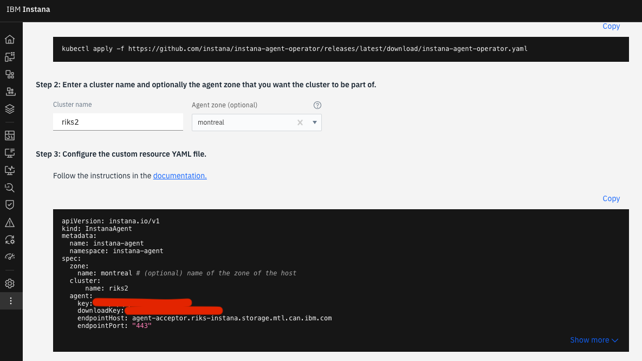The image size is (642, 361).
Task: Open the Settings gear icon
Action: point(10,283)
